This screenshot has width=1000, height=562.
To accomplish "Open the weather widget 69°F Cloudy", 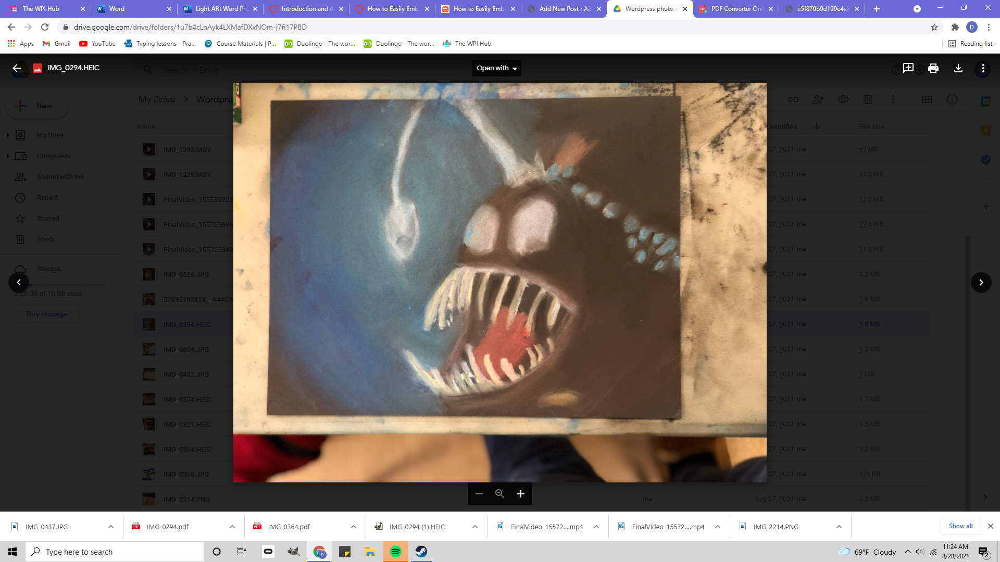I will click(x=867, y=552).
